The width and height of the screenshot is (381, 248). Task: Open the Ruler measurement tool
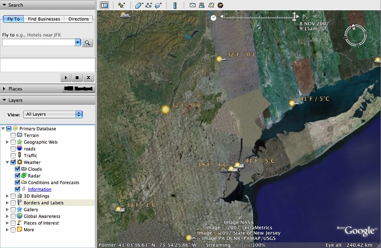[175, 5]
